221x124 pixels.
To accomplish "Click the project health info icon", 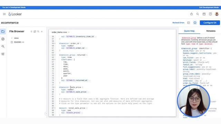I will coord(195,23).
